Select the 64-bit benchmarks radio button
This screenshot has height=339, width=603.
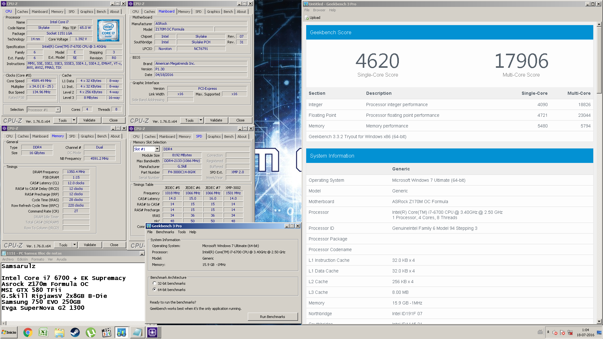coord(155,289)
